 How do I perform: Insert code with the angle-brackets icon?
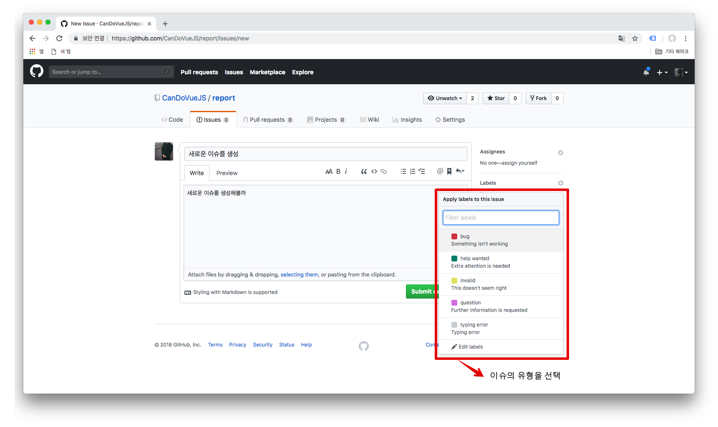(374, 171)
